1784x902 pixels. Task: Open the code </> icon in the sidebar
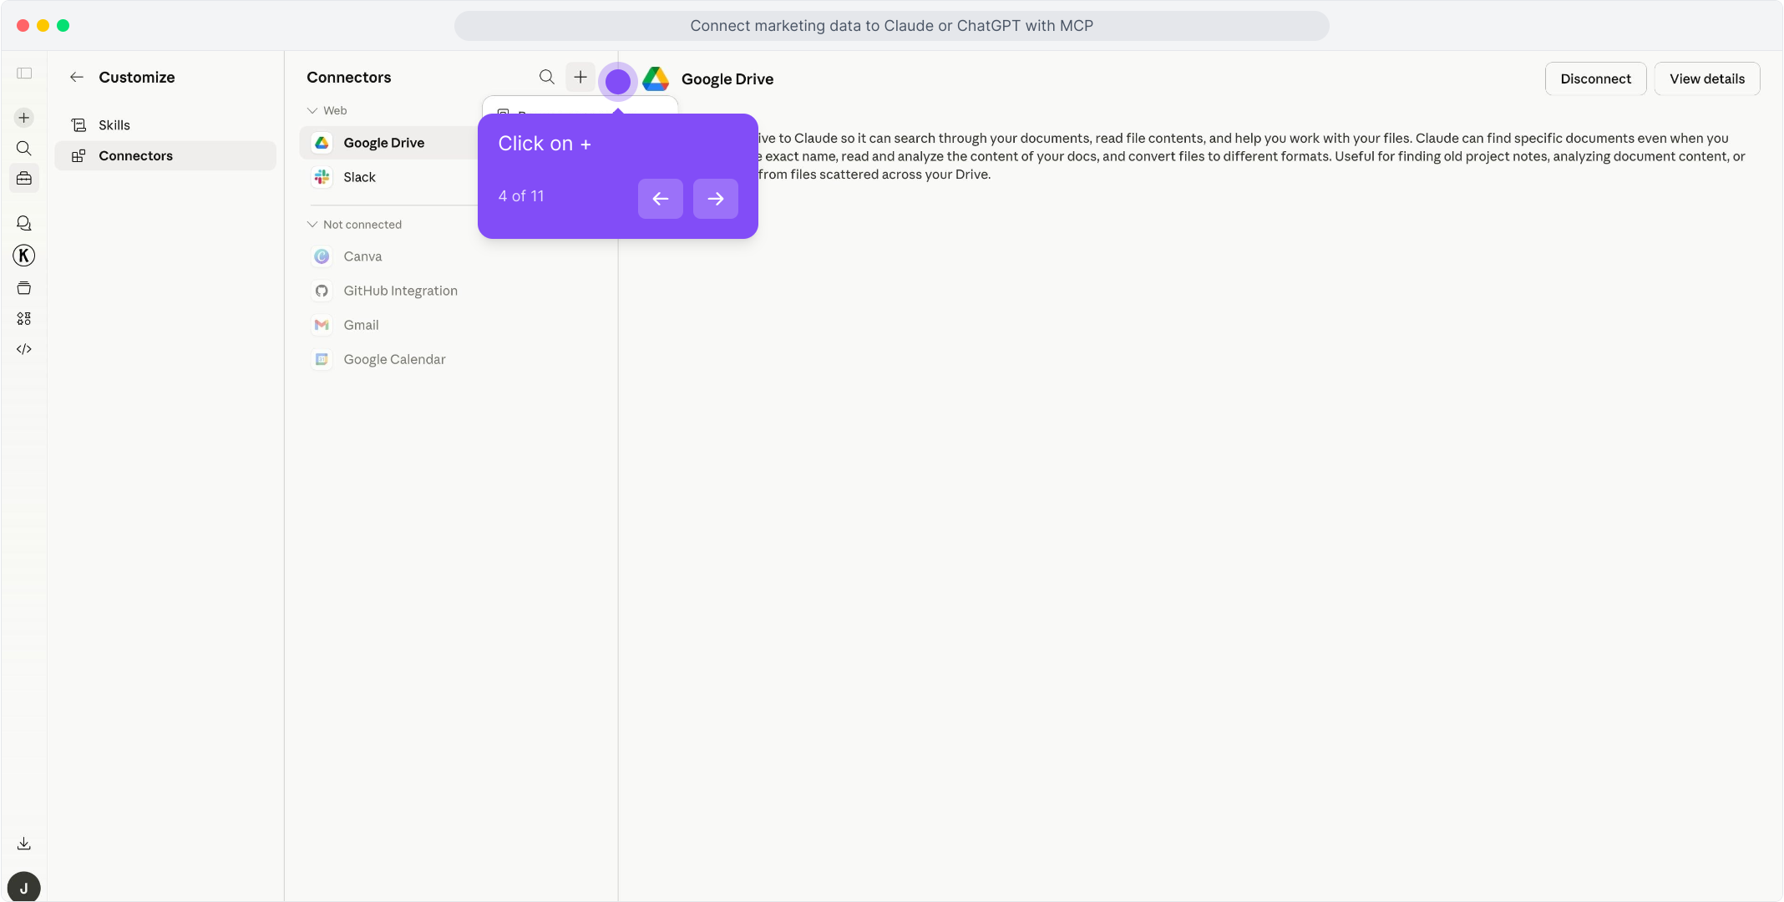pos(23,349)
